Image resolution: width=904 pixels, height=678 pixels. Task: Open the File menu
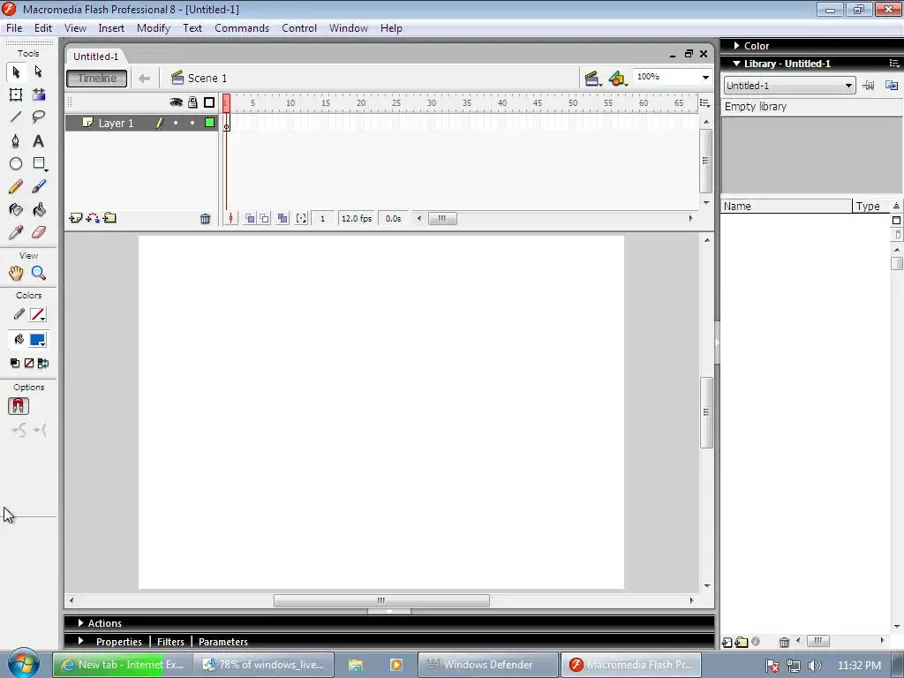(14, 28)
